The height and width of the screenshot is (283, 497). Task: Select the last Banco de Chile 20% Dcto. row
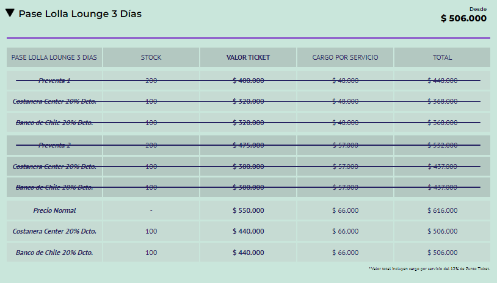pos(248,253)
